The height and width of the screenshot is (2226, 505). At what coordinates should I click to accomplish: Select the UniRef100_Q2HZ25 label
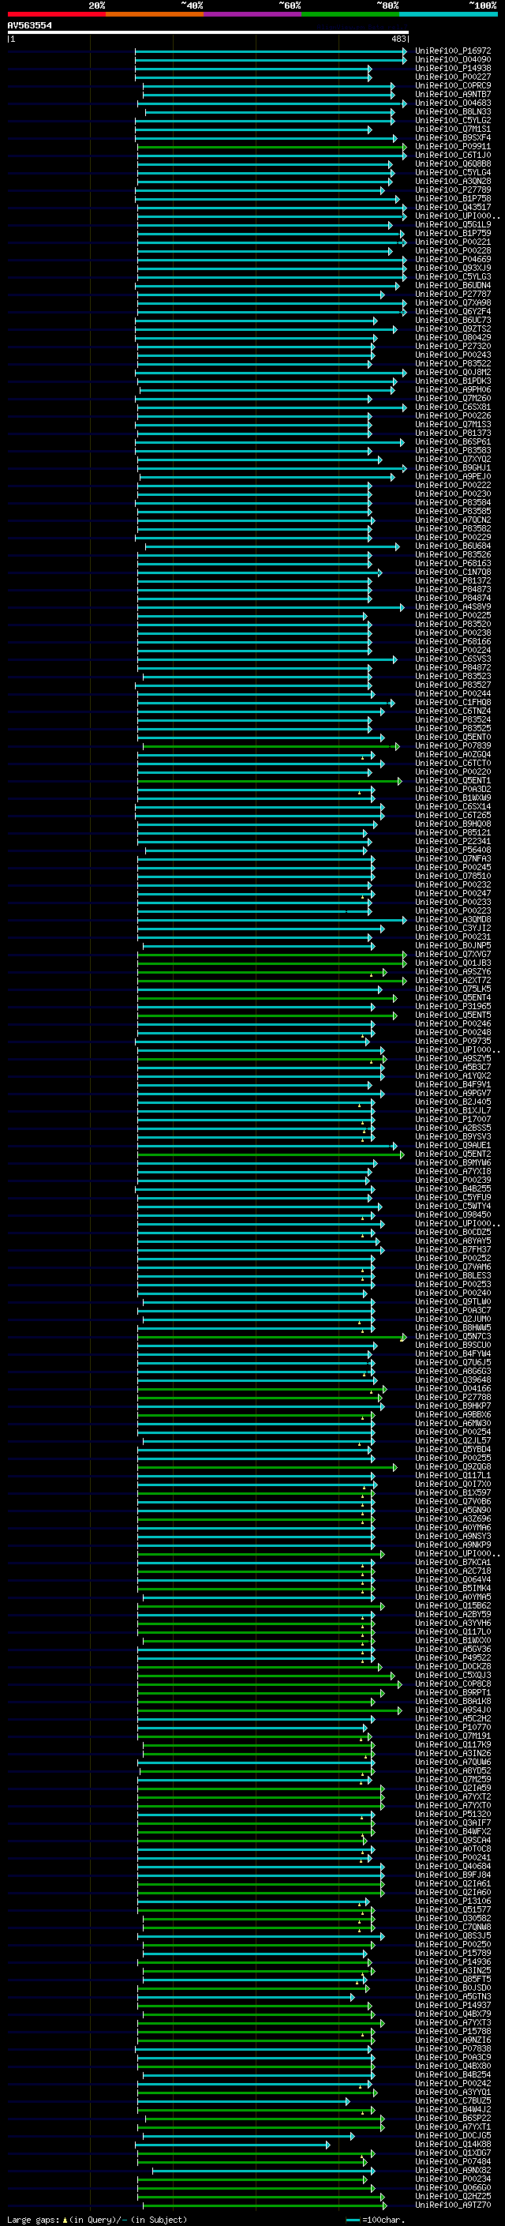[452, 2196]
